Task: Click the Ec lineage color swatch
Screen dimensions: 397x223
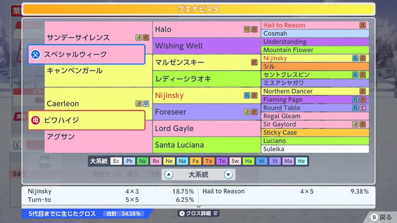Action: point(116,161)
